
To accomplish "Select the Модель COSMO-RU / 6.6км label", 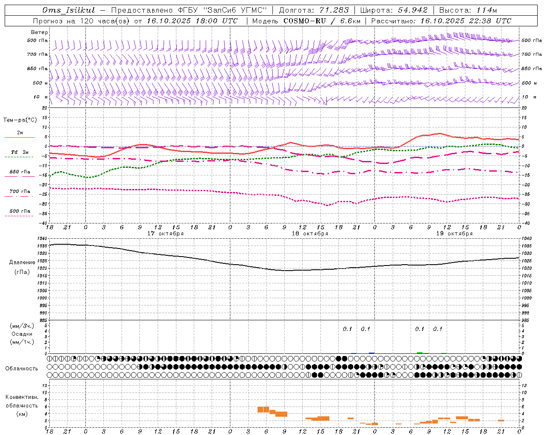I will point(306,21).
